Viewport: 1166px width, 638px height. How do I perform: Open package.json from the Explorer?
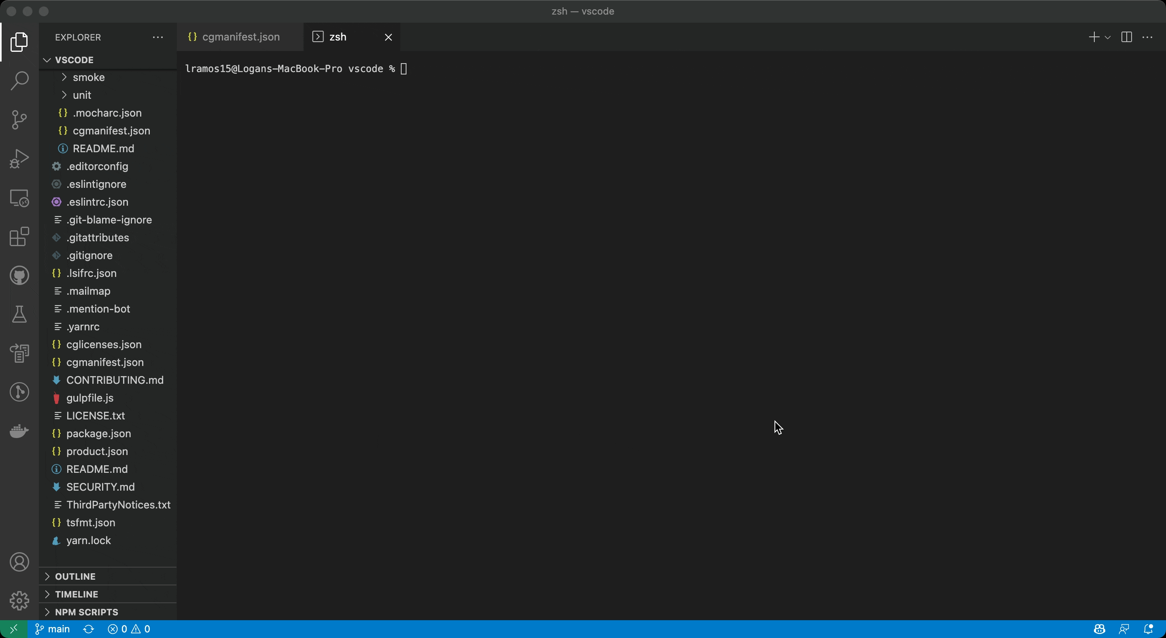tap(98, 434)
